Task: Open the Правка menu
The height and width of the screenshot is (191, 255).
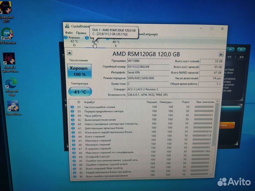Action: tap(81, 33)
